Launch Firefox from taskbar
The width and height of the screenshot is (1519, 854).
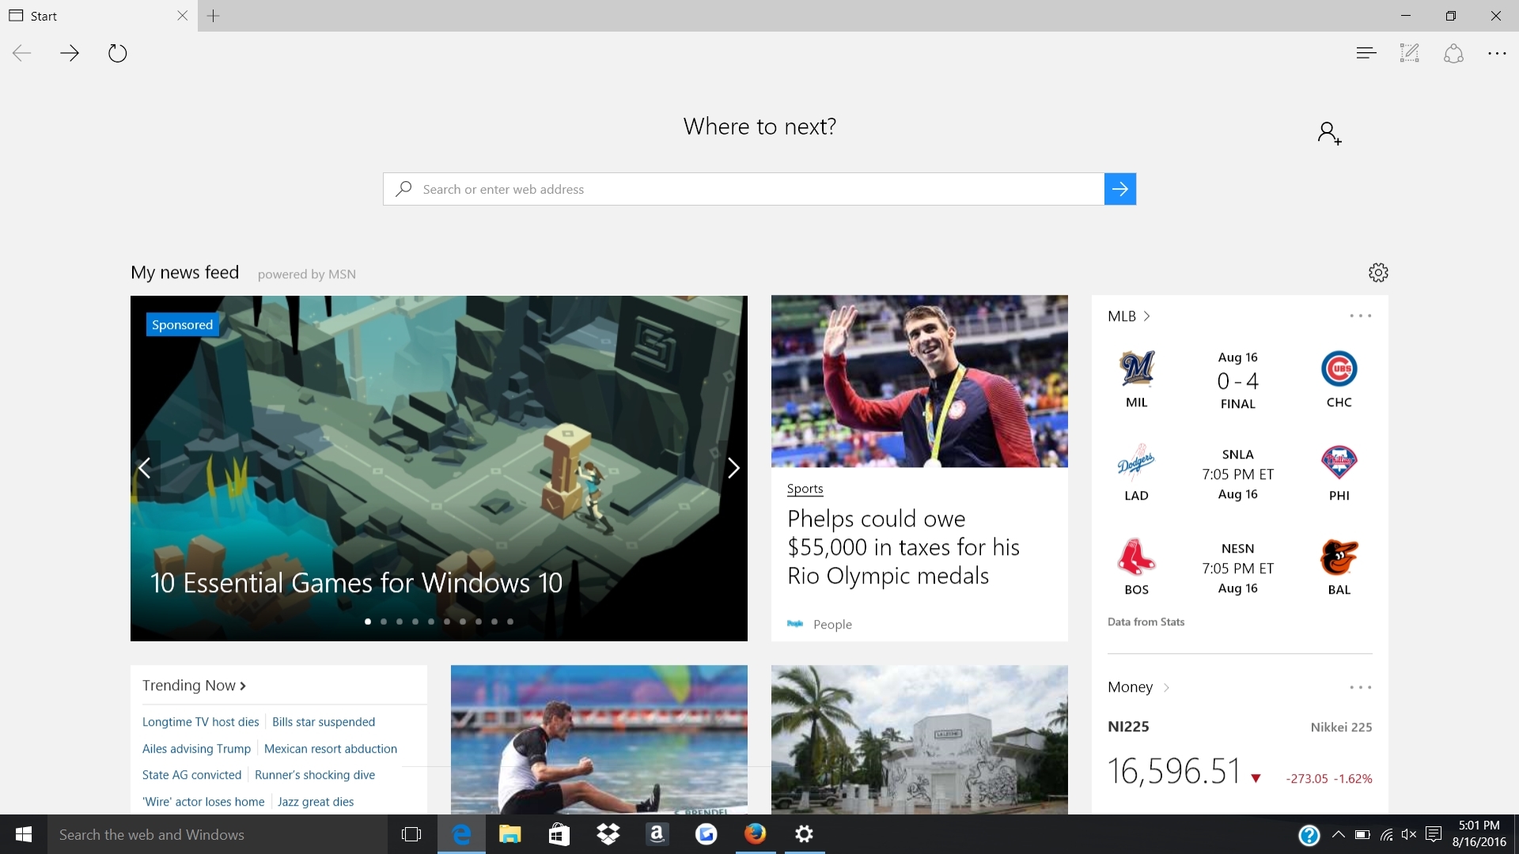[x=755, y=834]
